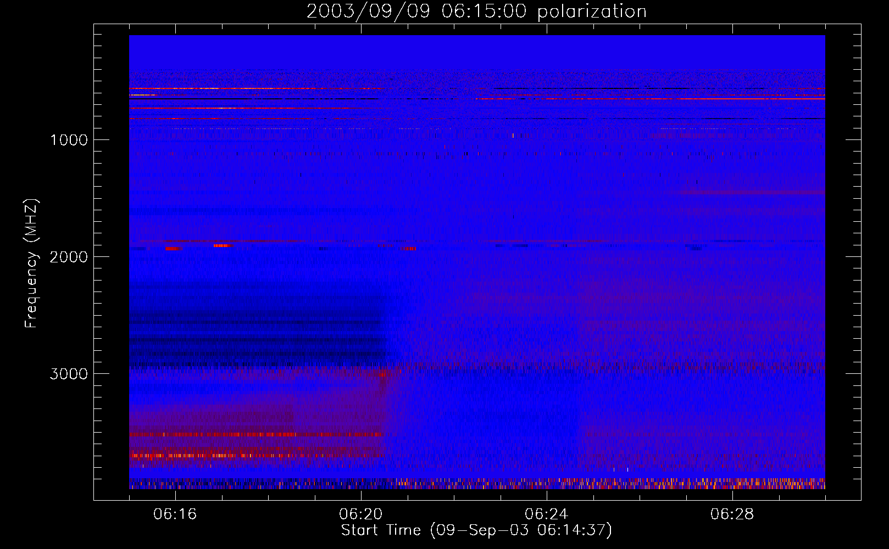Image resolution: width=889 pixels, height=549 pixels.
Task: Click the plot title '2003/09/09 06:15:00 polarization'
Action: (476, 12)
